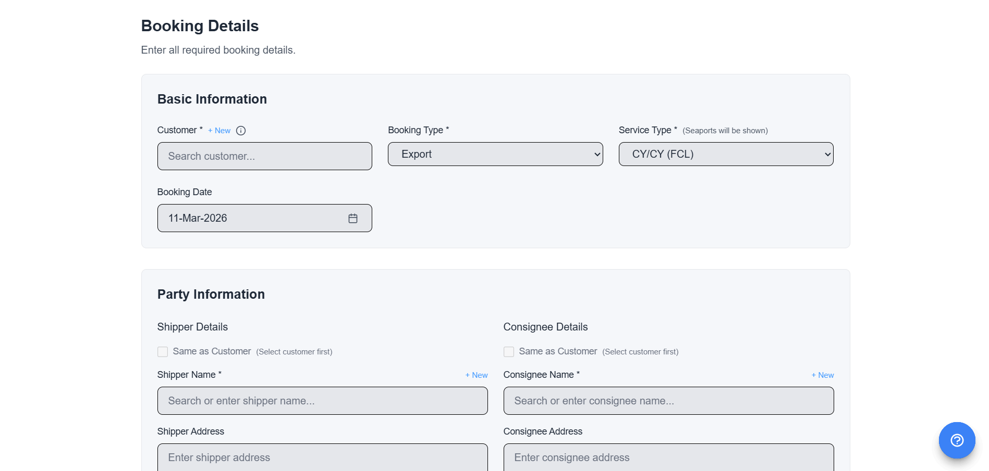Click + New above consignee name field
The width and height of the screenshot is (989, 471).
coord(822,375)
